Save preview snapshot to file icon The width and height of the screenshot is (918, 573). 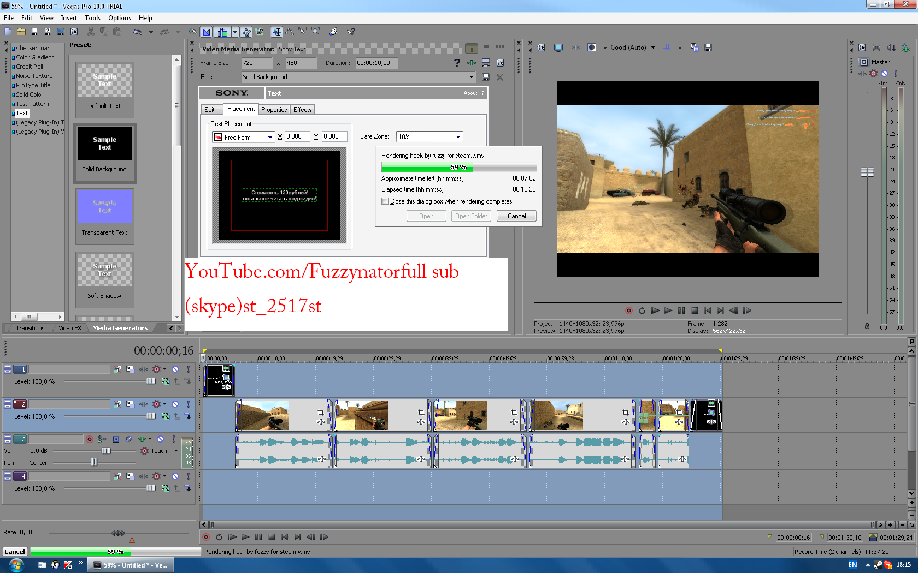(708, 47)
